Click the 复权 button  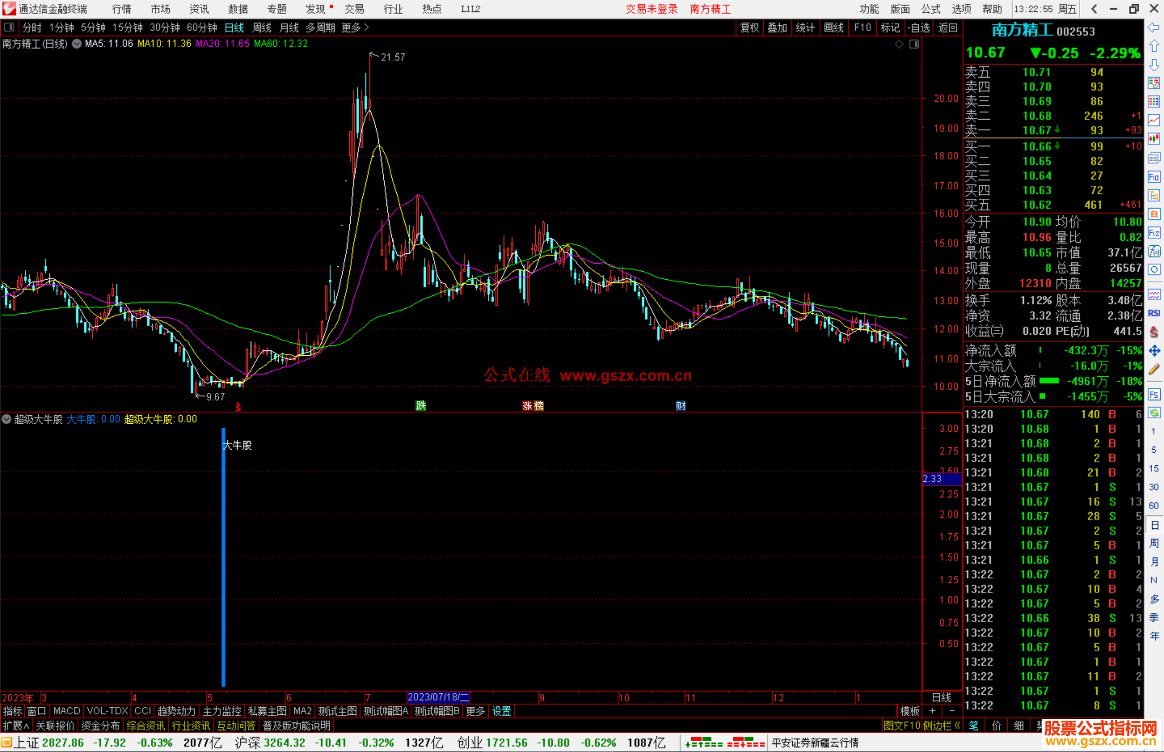point(750,27)
